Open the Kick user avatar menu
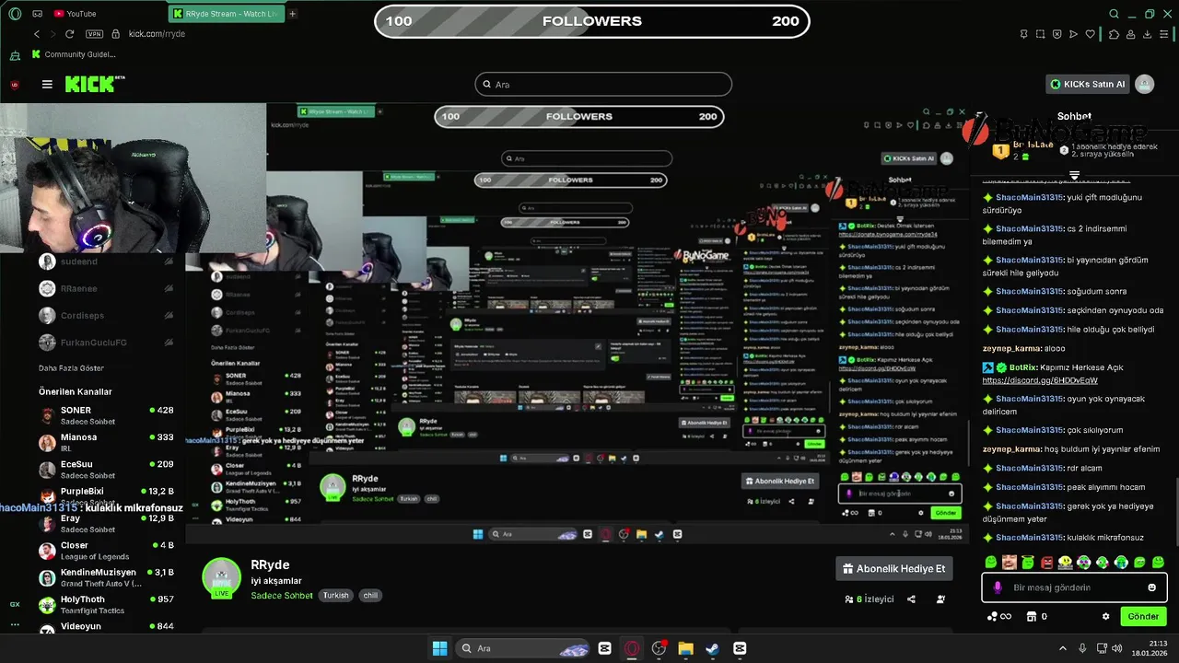The height and width of the screenshot is (663, 1179). coord(1145,84)
